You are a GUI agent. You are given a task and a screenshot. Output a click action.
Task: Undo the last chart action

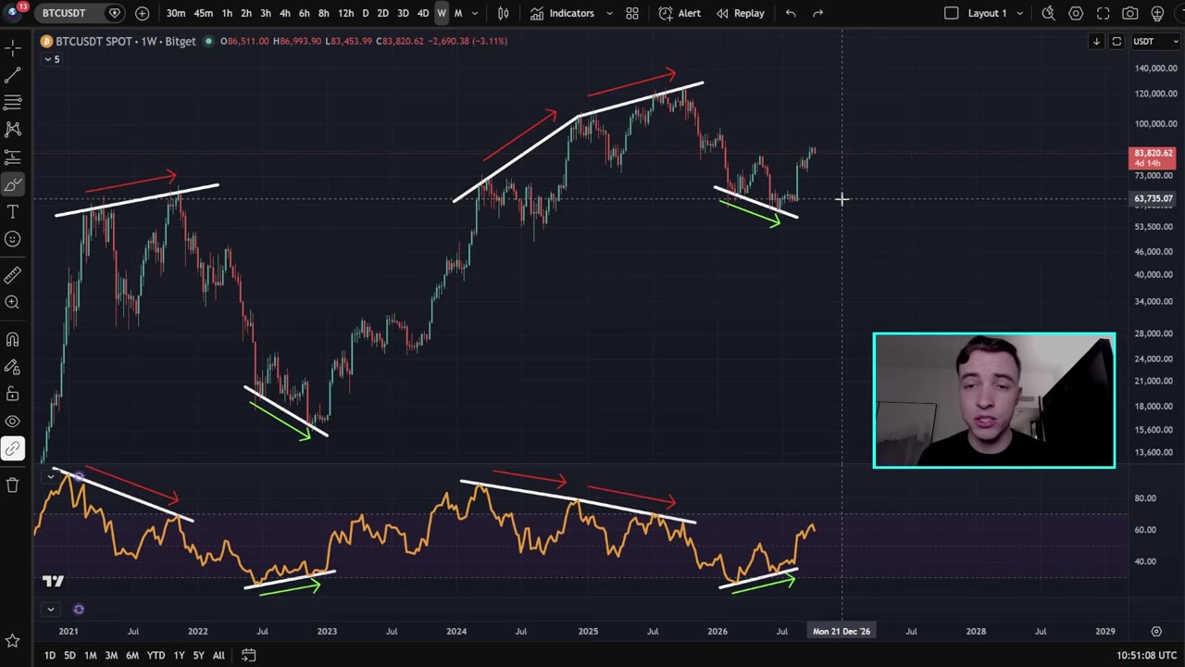[x=791, y=13]
